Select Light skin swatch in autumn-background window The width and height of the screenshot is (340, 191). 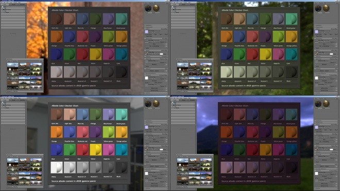[70, 19]
